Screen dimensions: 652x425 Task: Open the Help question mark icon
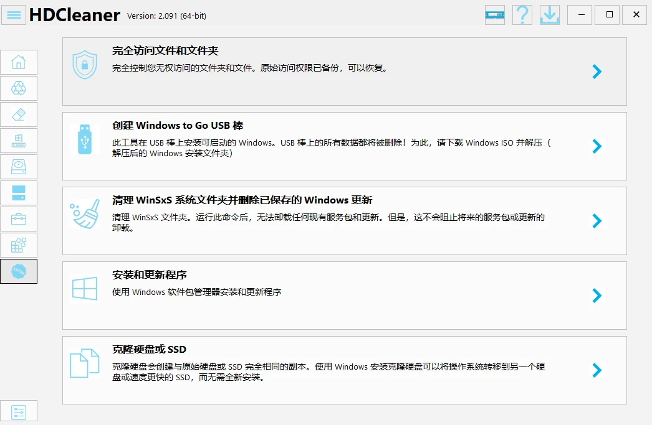(x=522, y=14)
